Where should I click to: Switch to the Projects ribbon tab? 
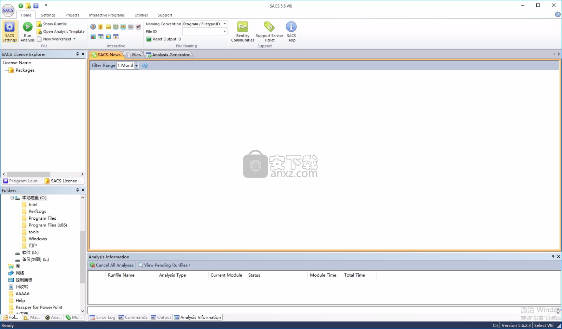(x=72, y=15)
